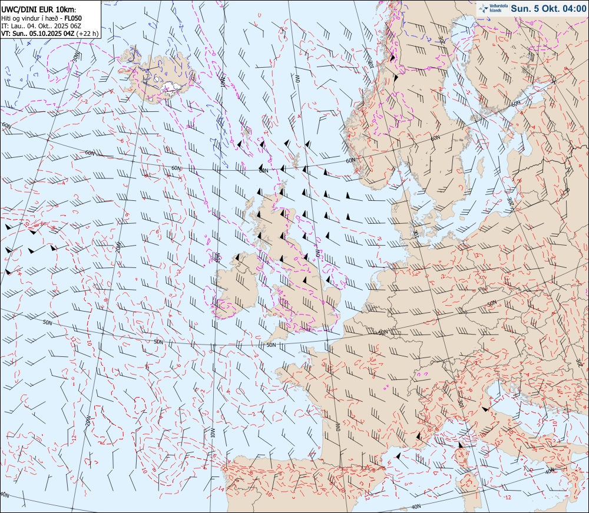This screenshot has width=589, height=513.
Task: Click the Veðurstofa Íslands logo
Action: point(493,8)
